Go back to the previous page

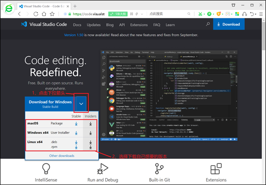tap(19, 14)
